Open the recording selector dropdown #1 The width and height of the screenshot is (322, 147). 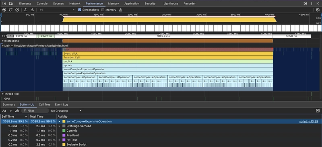pos(57,10)
